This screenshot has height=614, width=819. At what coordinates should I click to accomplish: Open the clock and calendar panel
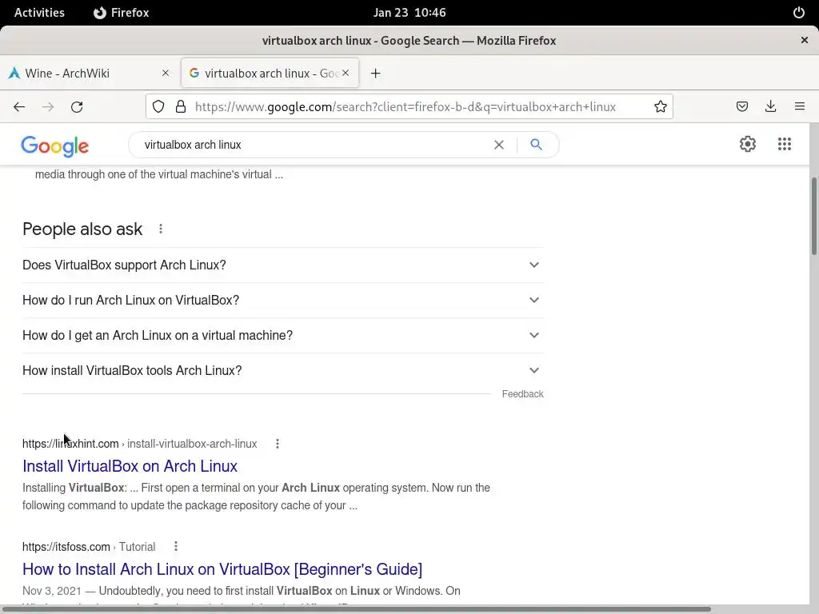click(409, 13)
